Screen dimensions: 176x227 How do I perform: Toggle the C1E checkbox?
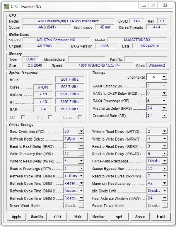[x=50, y=117]
